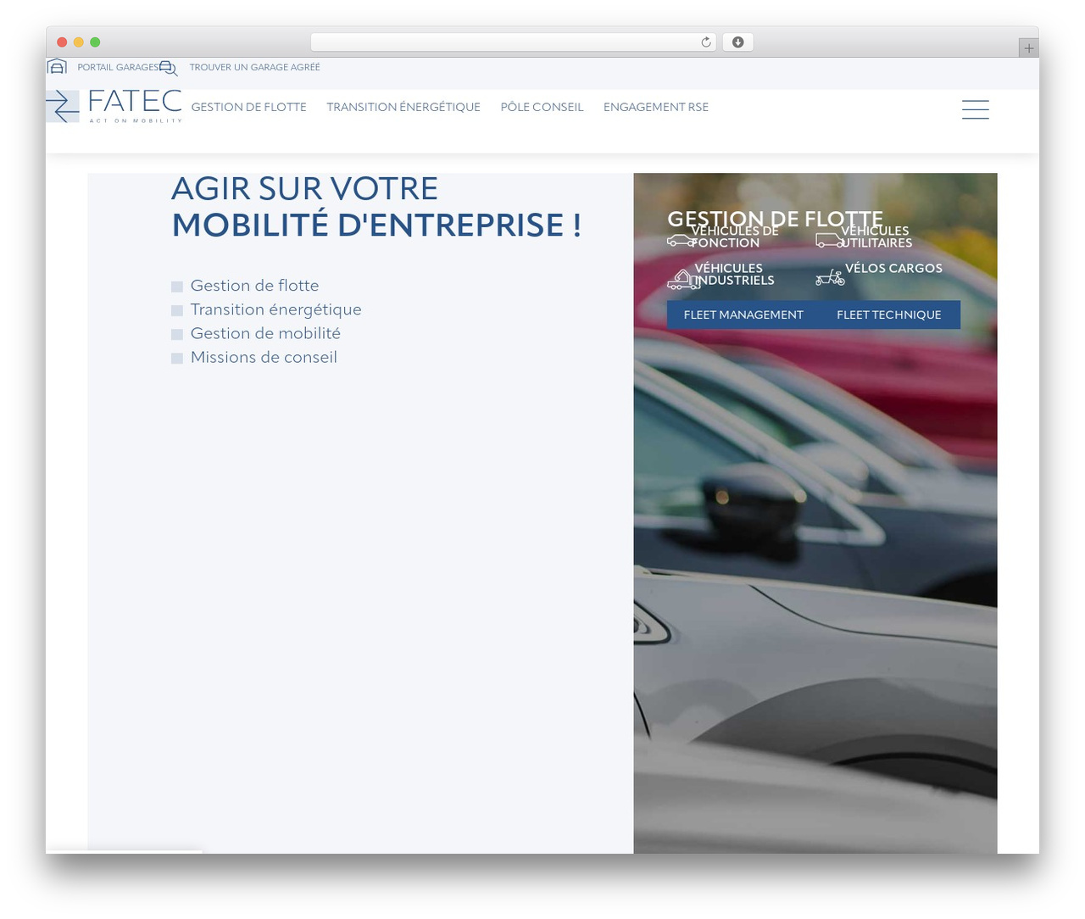Screen dimensions: 1085x919
Task: Click 'Gestion de flotte' bullet item
Action: (x=254, y=286)
